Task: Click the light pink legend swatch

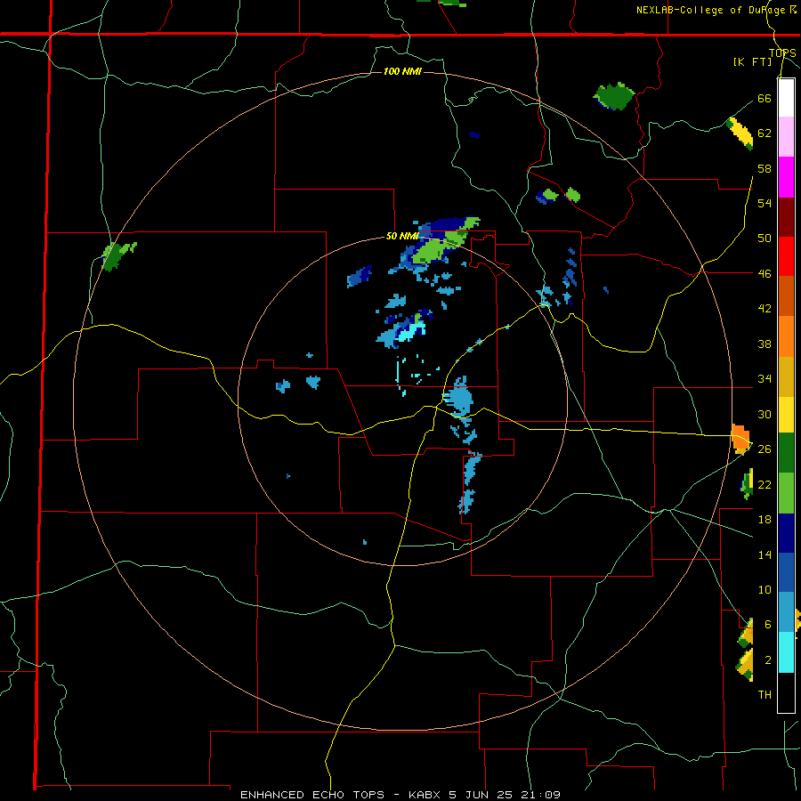Action: 786,136
